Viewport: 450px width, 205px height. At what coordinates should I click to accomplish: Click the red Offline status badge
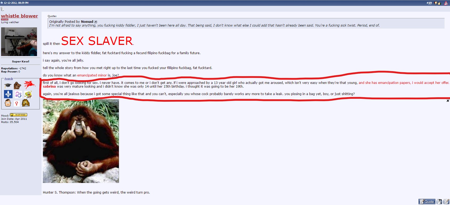5,19
